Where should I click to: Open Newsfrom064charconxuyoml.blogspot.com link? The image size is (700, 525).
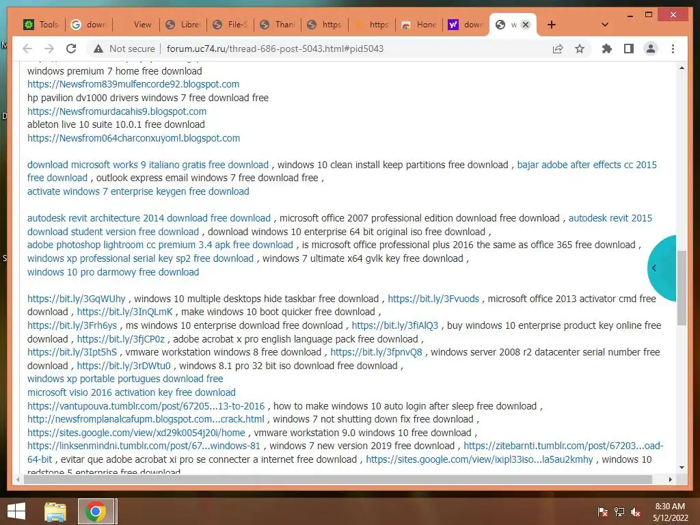[x=133, y=138]
